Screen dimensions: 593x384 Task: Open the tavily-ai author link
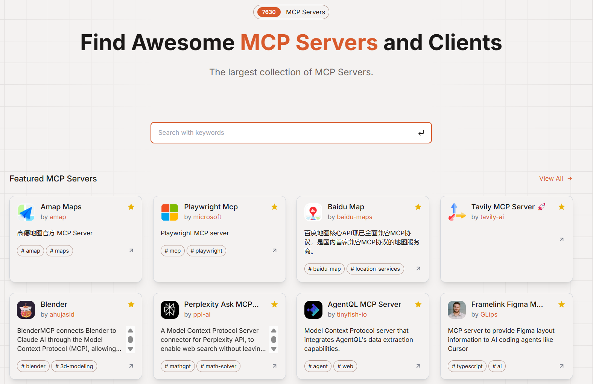tap(492, 217)
